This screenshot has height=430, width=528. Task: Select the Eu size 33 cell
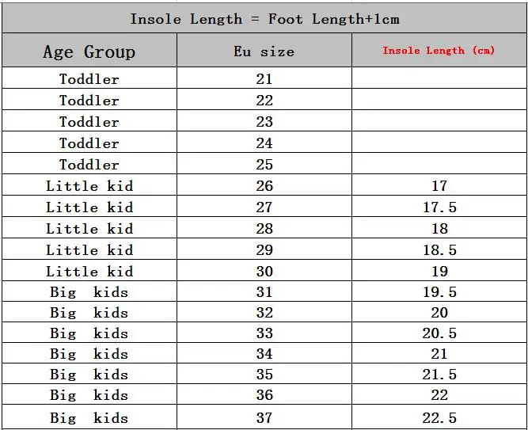[x=264, y=333]
